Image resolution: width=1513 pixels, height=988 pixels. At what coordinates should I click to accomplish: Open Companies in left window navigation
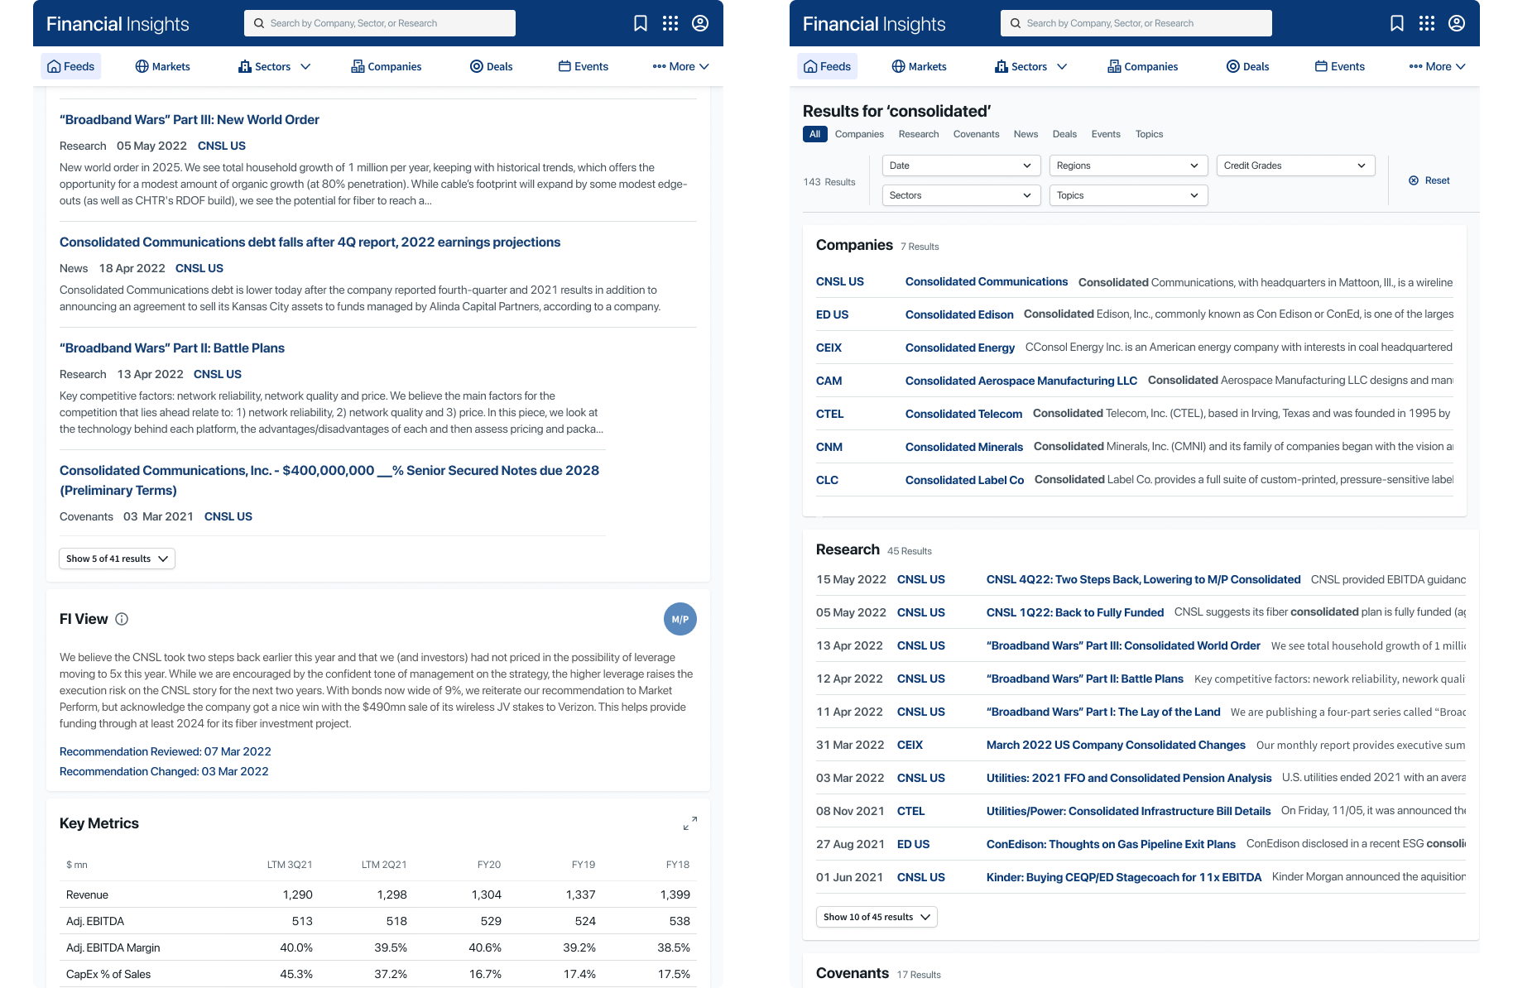[x=387, y=66]
